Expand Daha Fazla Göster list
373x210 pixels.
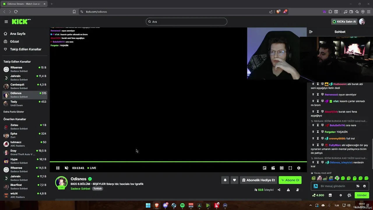[14, 112]
